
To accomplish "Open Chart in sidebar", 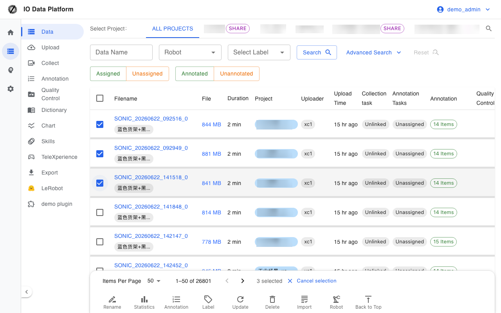I will [52, 126].
